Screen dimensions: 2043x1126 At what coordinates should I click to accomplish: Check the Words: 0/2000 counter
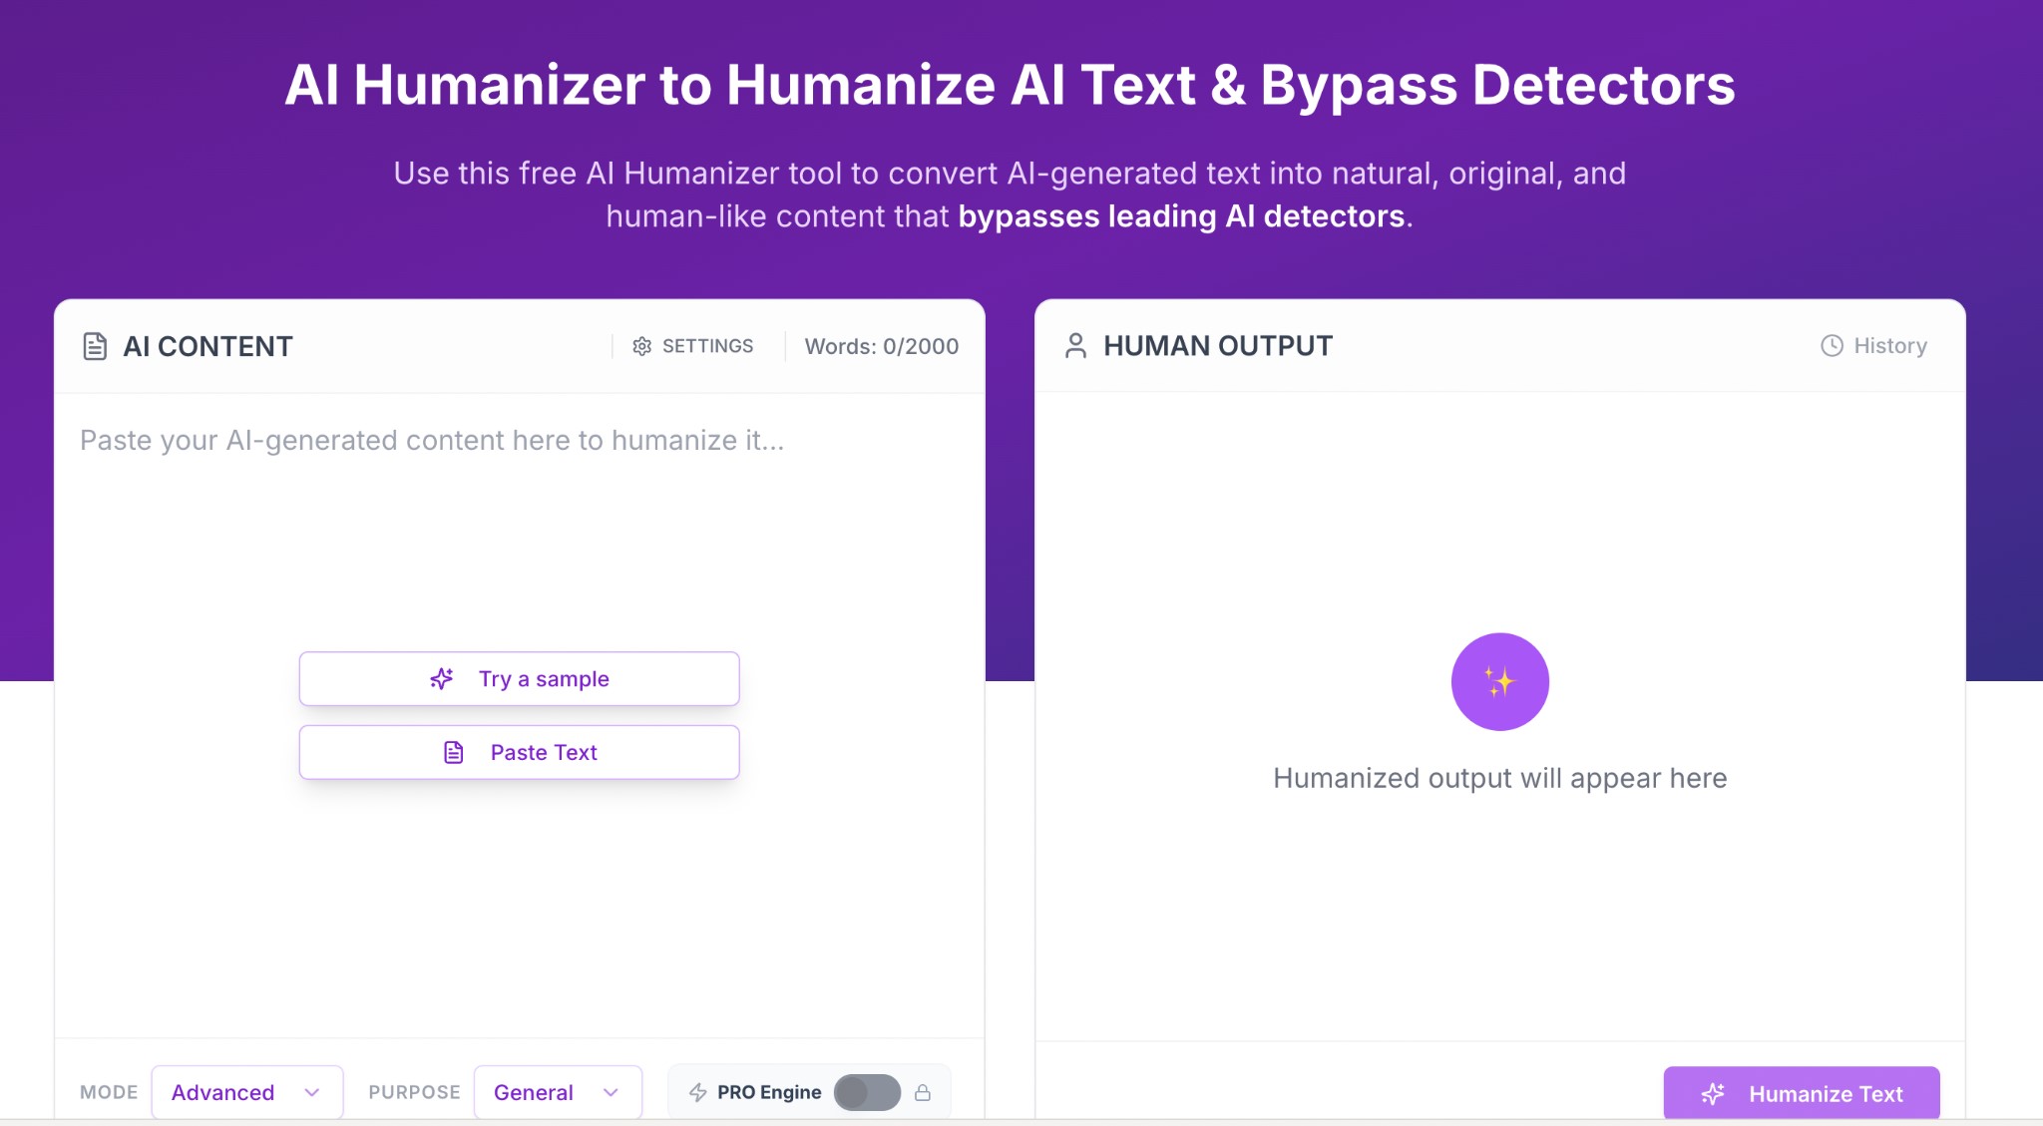(x=882, y=346)
